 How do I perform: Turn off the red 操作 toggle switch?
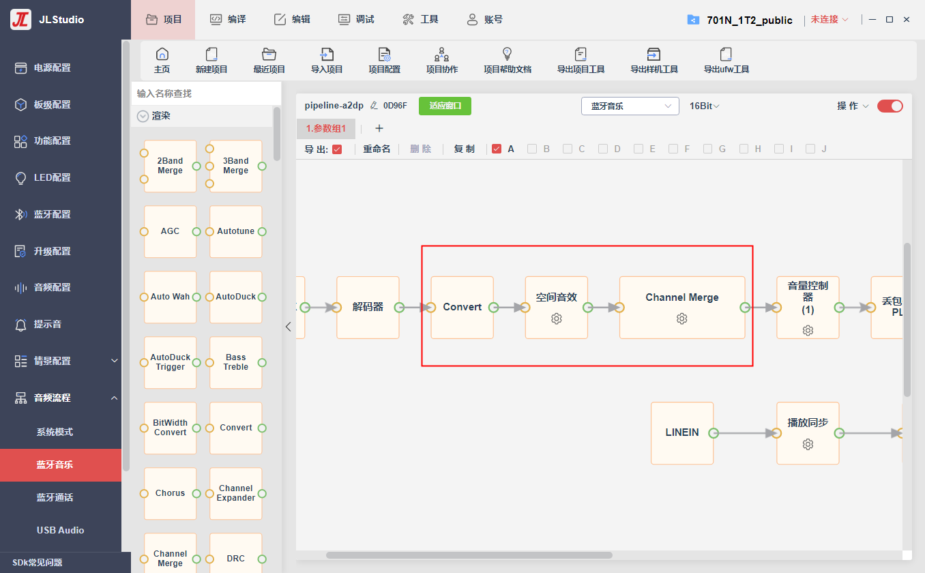(890, 106)
